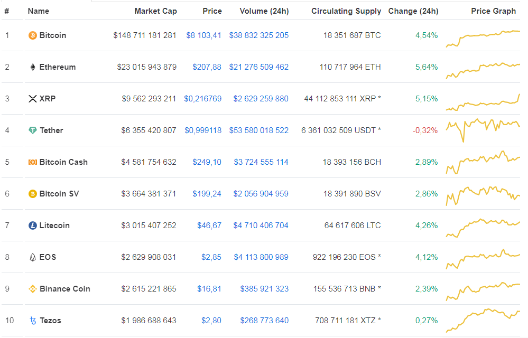Screen dimensions: 528x338
Task: Click Tether volume $53 580 018 522
Action: point(259,130)
